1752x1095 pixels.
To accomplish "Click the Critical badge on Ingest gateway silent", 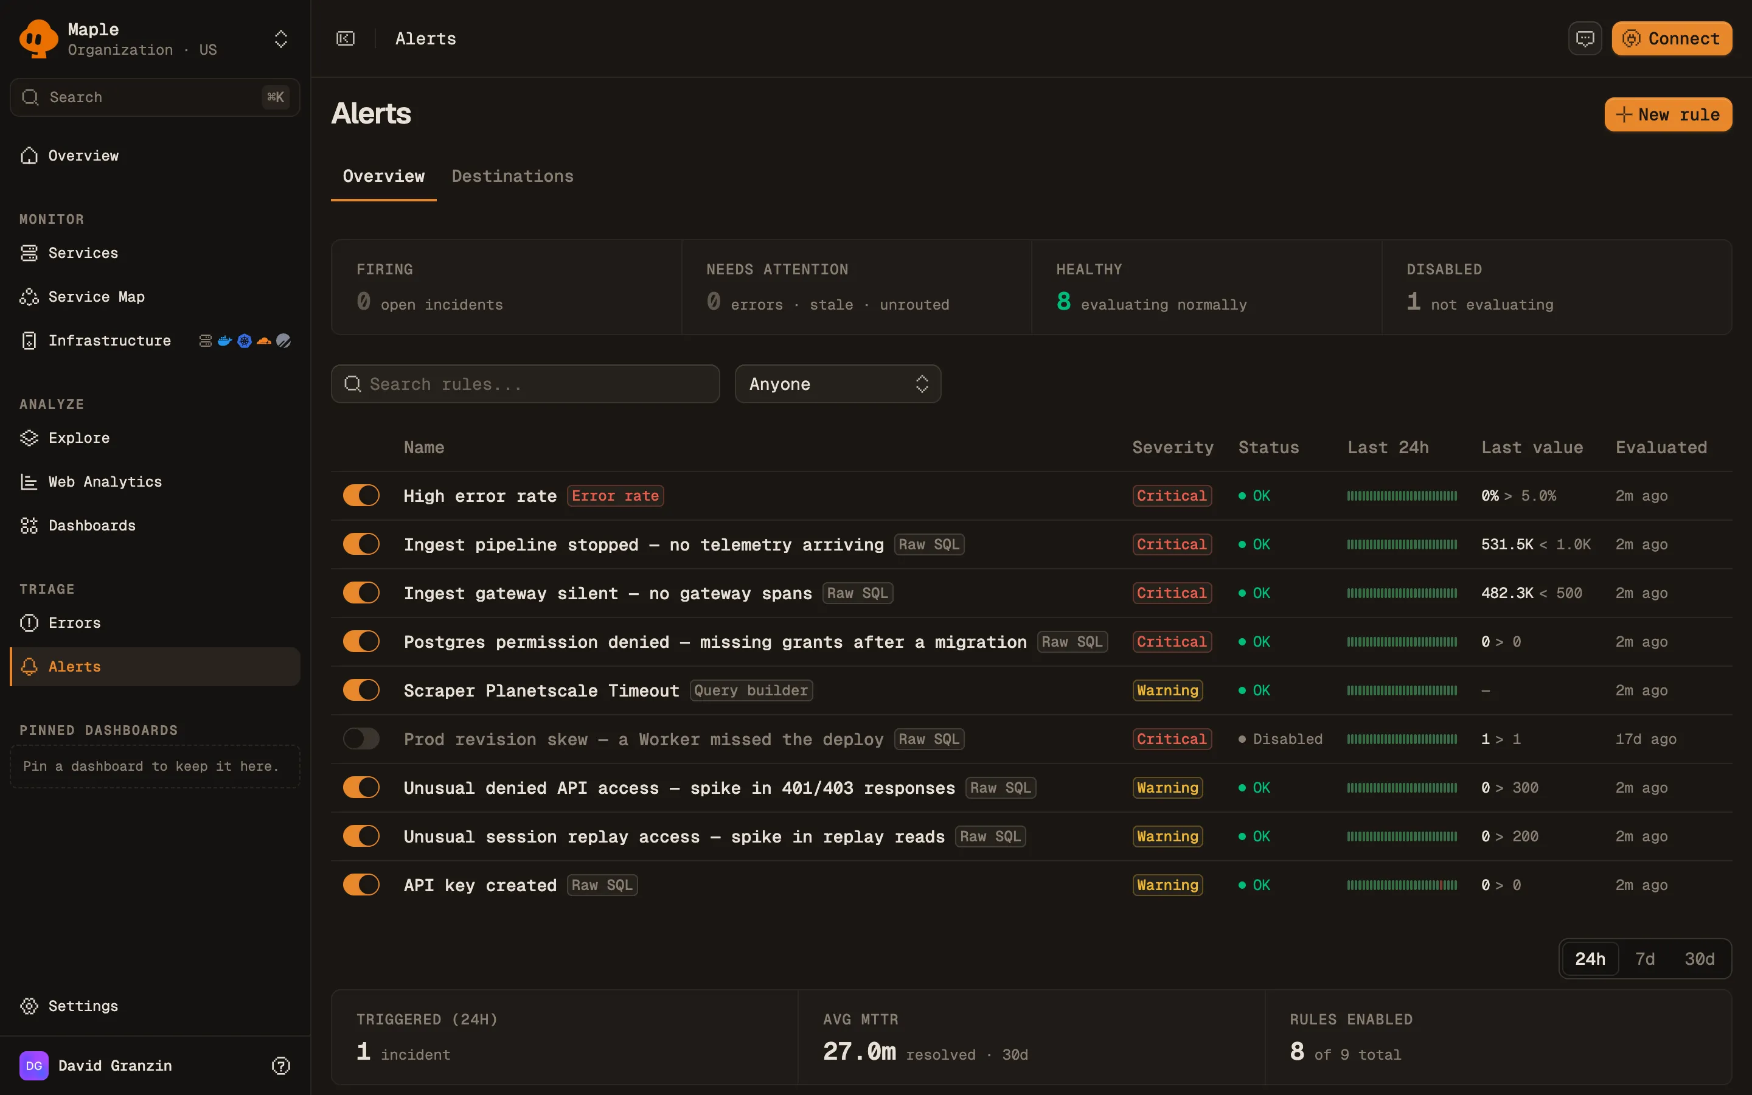I will tap(1172, 593).
